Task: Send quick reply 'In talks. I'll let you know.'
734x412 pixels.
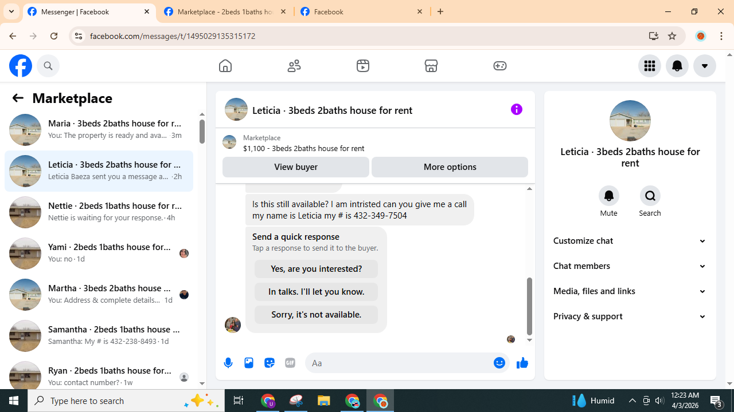Action: pos(317,292)
